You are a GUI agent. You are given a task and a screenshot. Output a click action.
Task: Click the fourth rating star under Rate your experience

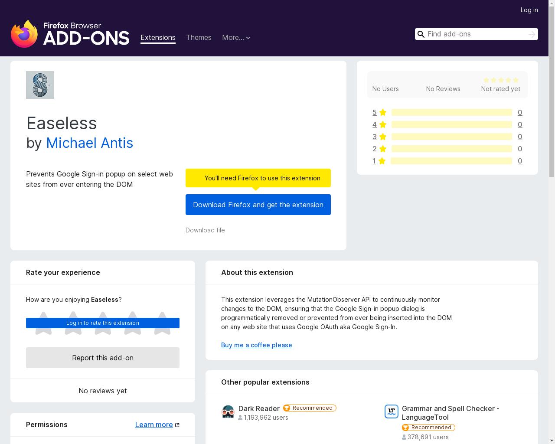[x=133, y=323]
